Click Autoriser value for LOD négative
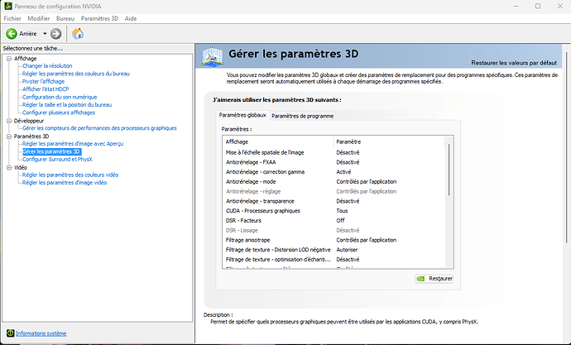The image size is (571, 345). [347, 250]
